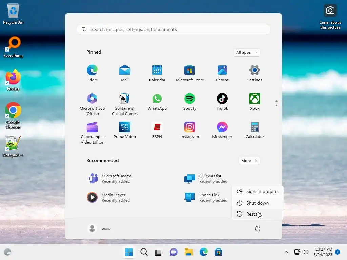Open the TikTok app
Viewport: 347px width, 260px height.
point(222,102)
